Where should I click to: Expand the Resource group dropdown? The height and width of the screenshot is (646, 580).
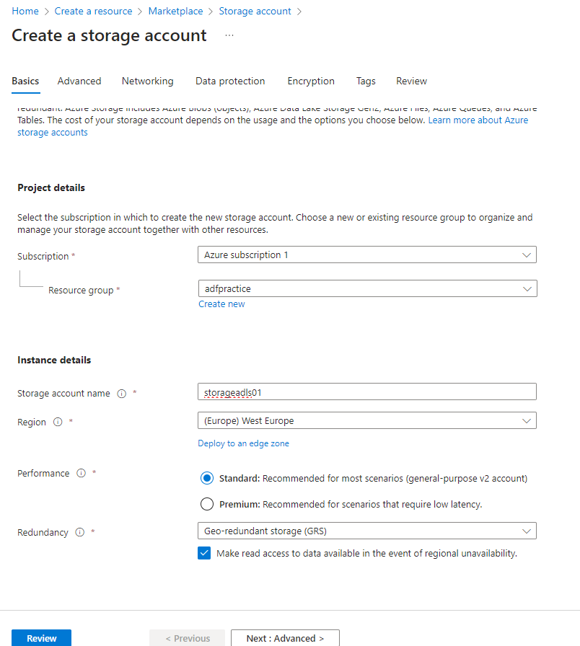coord(366,288)
